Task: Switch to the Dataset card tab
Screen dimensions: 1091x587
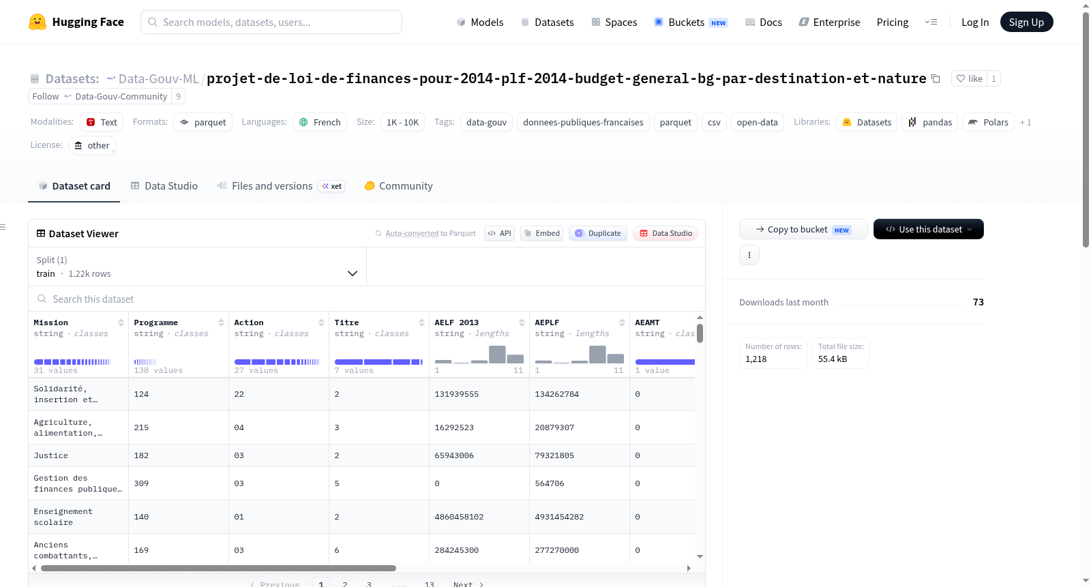Action: point(74,186)
